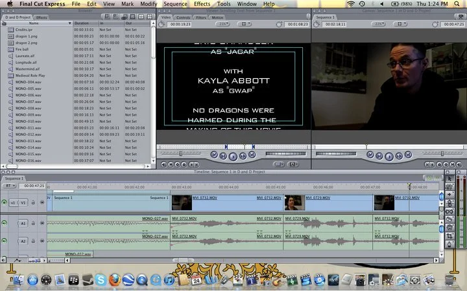The image size is (467, 291).
Task: Mute the A1 audio track
Action: 4,223
